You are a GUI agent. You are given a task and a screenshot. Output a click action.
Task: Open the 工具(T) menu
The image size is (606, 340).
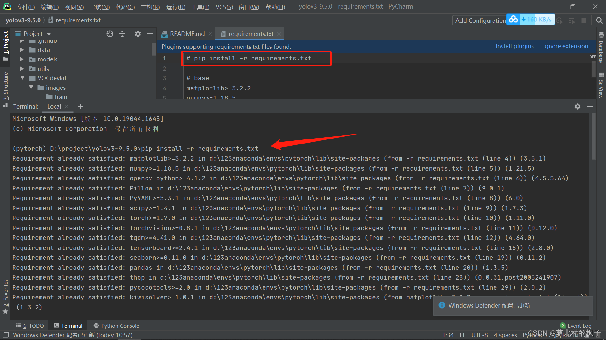[200, 7]
